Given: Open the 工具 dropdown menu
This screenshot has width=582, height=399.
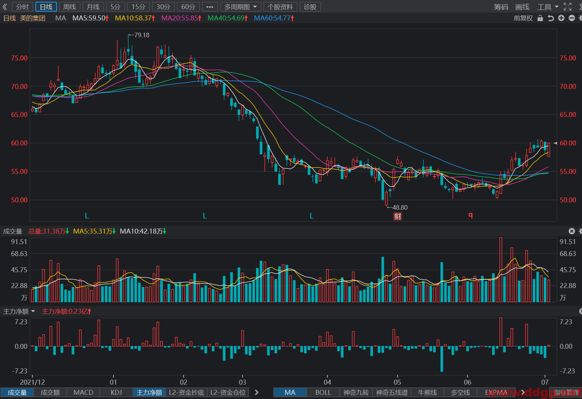Looking at the screenshot, I should [x=548, y=7].
